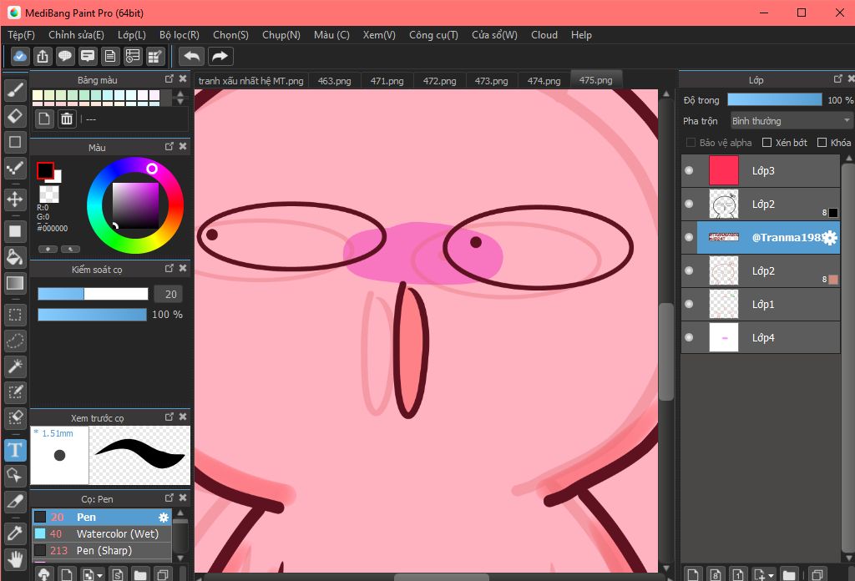Viewport: 855px width, 581px height.
Task: Select the Gradient tool
Action: 15,283
